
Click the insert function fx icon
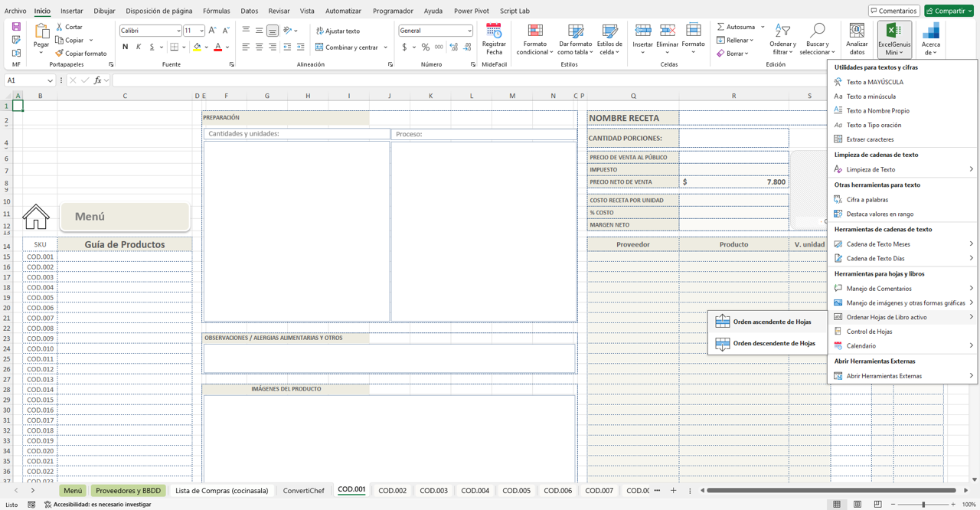pos(97,80)
